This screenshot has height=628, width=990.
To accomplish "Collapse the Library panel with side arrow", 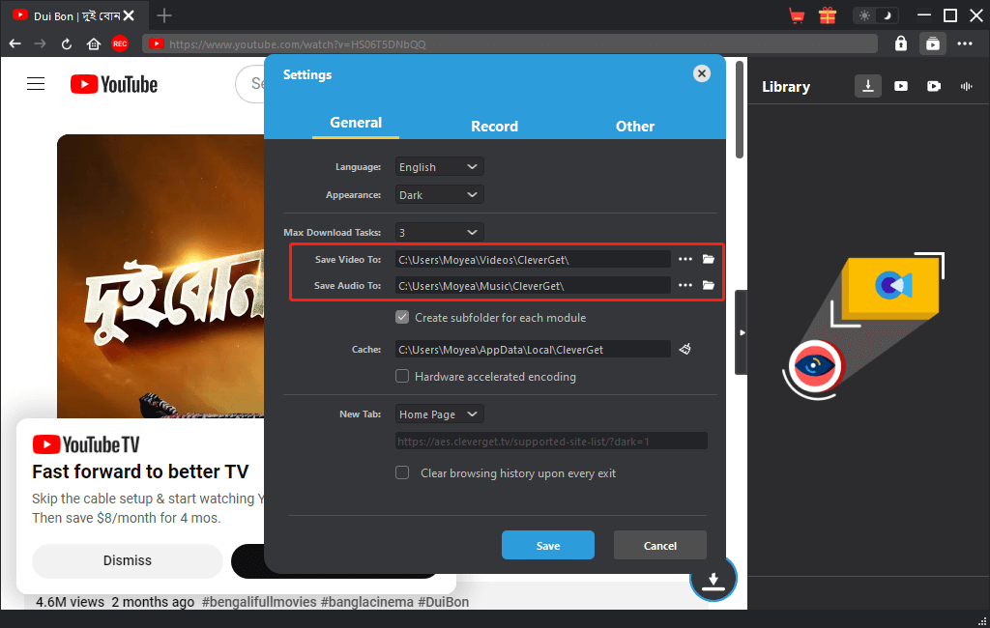I will click(742, 332).
